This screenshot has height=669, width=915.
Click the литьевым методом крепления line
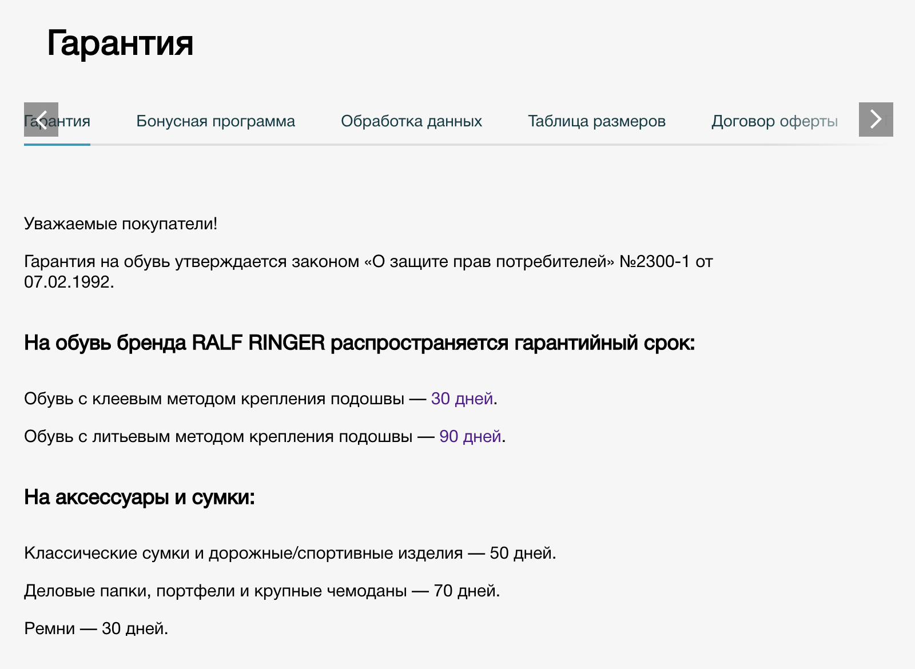(265, 436)
